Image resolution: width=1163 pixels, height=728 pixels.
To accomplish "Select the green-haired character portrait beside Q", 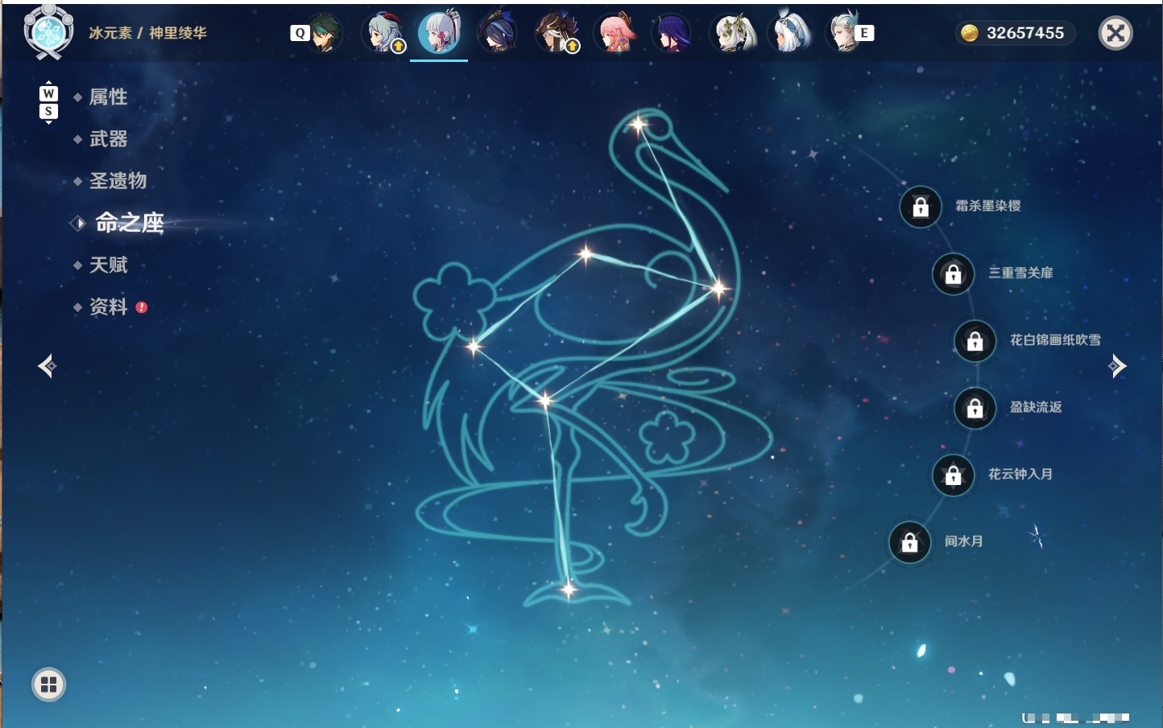I will coord(324,33).
